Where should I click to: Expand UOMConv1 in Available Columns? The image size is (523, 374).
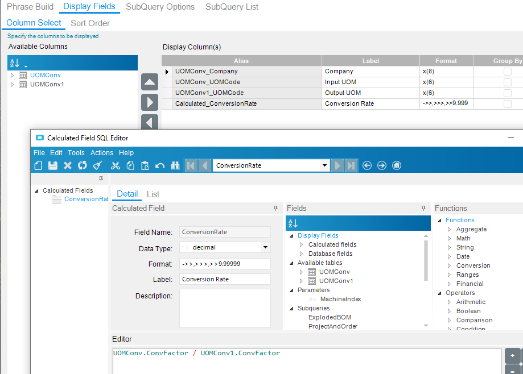tap(13, 84)
